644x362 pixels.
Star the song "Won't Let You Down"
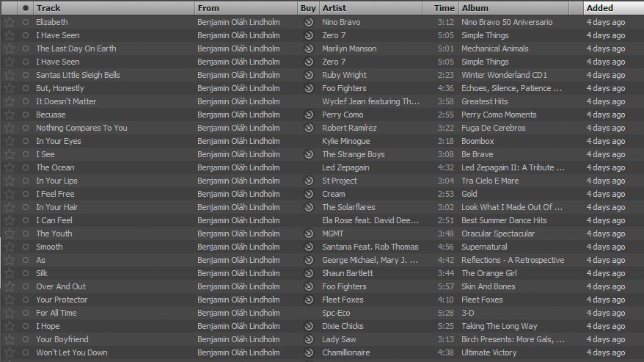[x=10, y=352]
